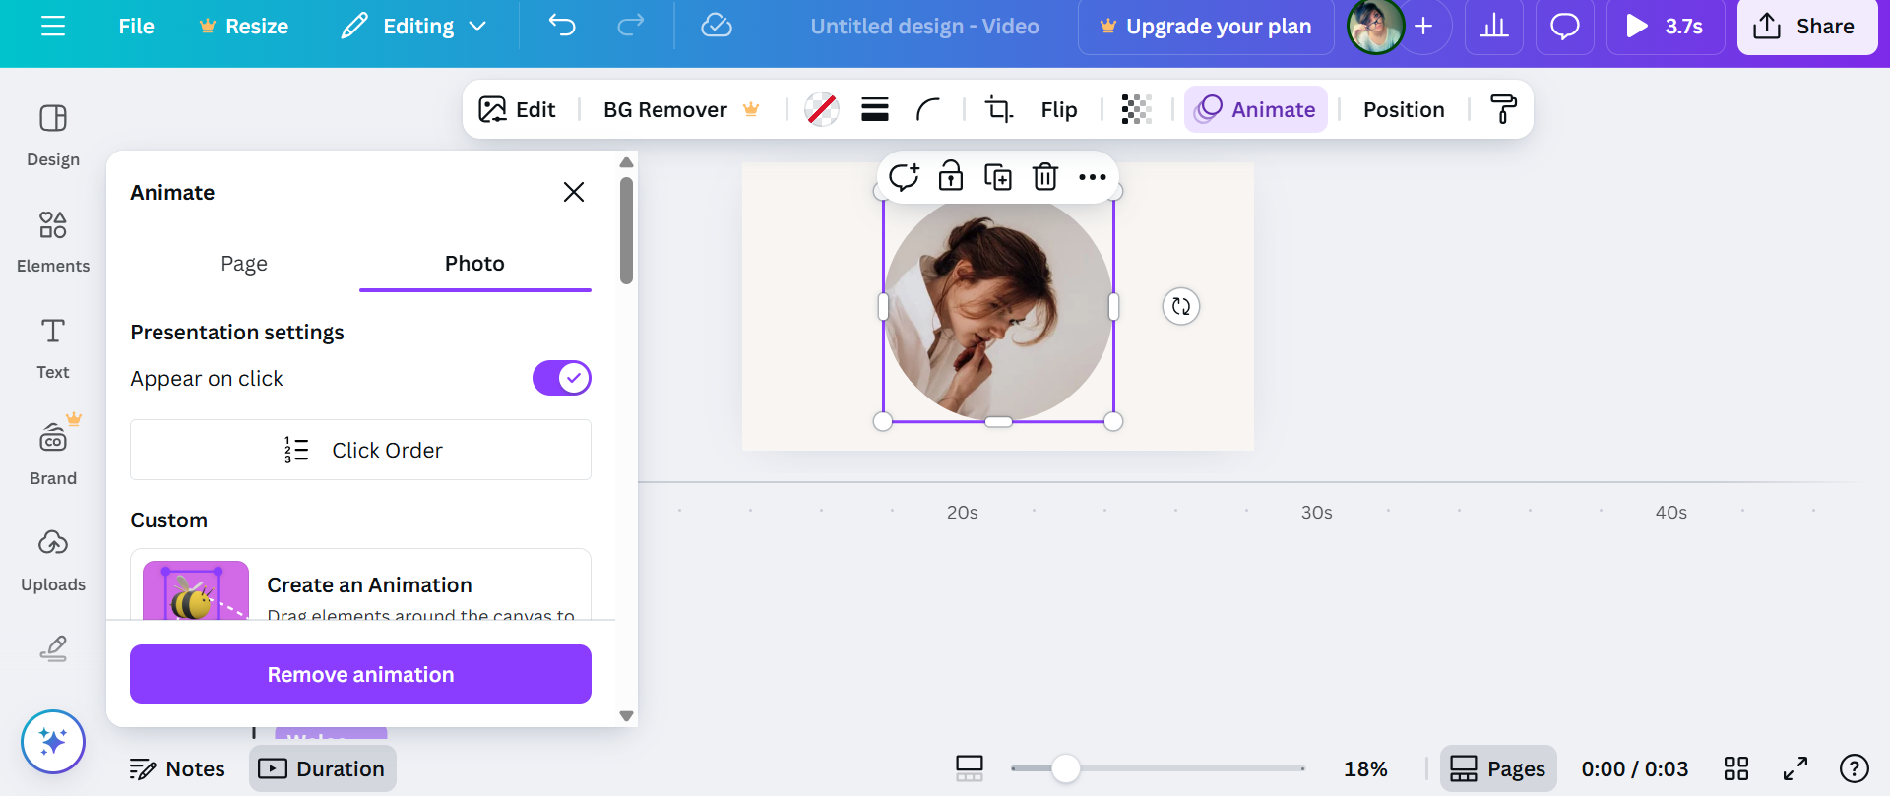
Task: Launch the Magic assistant sparkle button
Action: (x=53, y=742)
